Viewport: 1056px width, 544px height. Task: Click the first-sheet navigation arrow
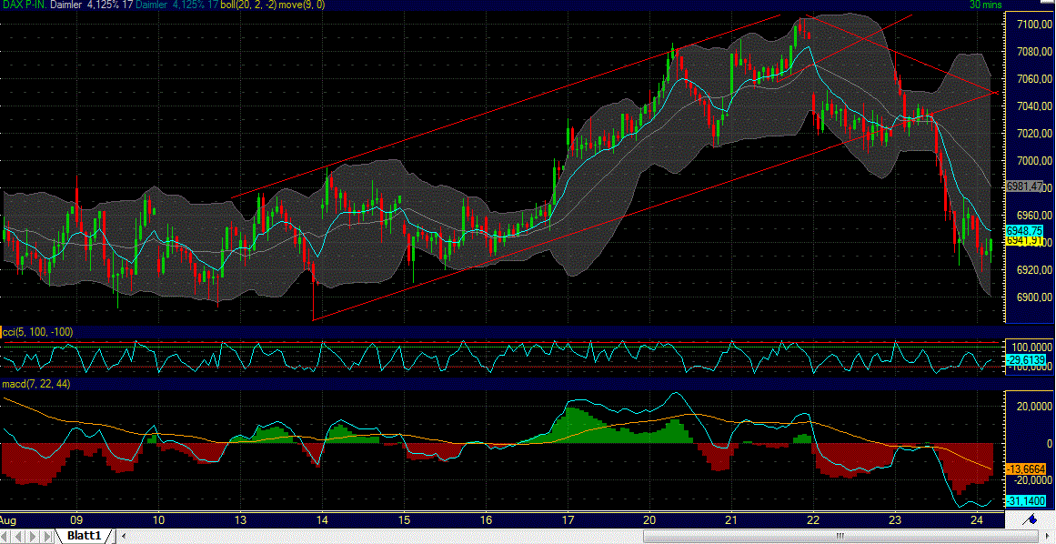click(5, 536)
